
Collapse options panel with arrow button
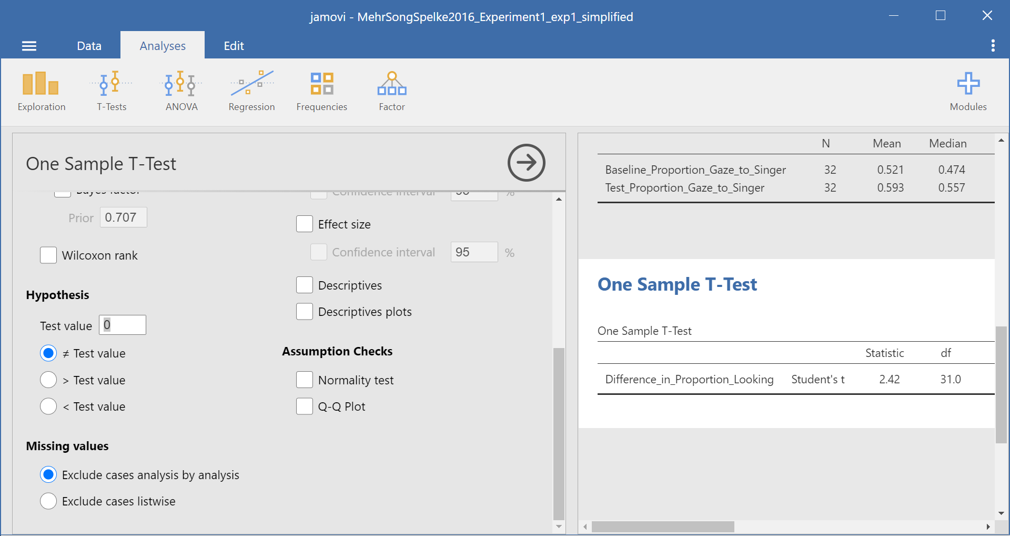tap(526, 163)
